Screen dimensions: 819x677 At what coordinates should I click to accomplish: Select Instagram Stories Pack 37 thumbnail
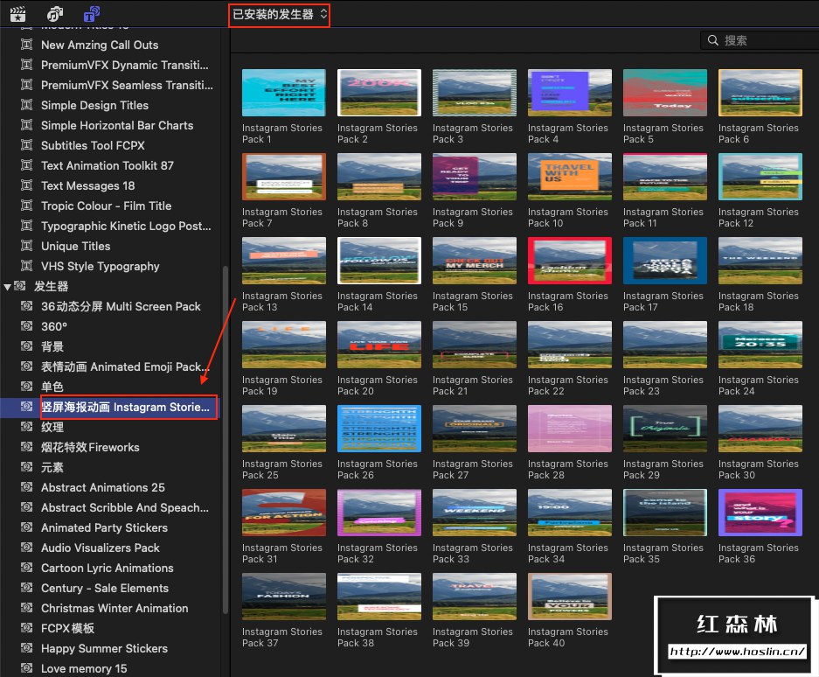click(283, 597)
